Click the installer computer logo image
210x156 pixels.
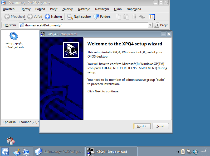[x=71, y=50]
